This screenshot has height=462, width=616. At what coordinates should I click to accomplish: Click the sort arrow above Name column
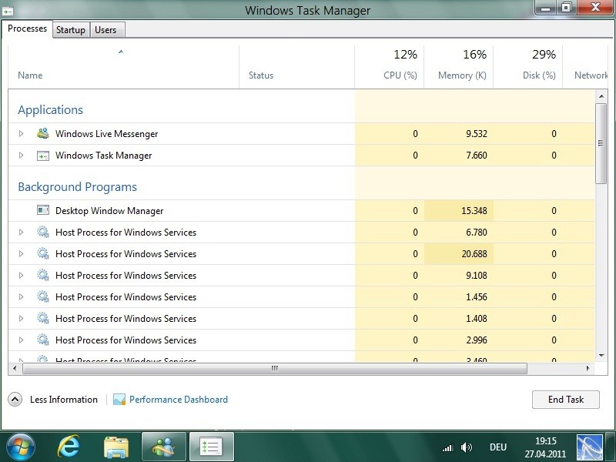[121, 52]
